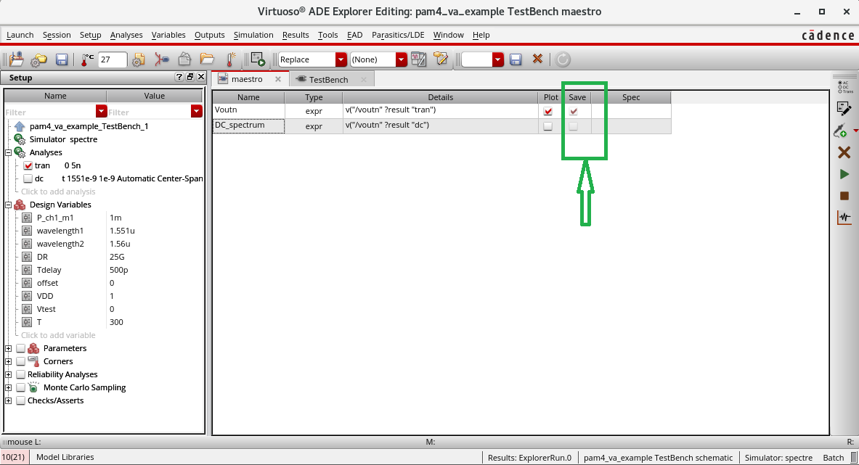Screen dimensions: 859x465
Task: Open the Replace plotting mode dropdown
Action: coord(341,59)
